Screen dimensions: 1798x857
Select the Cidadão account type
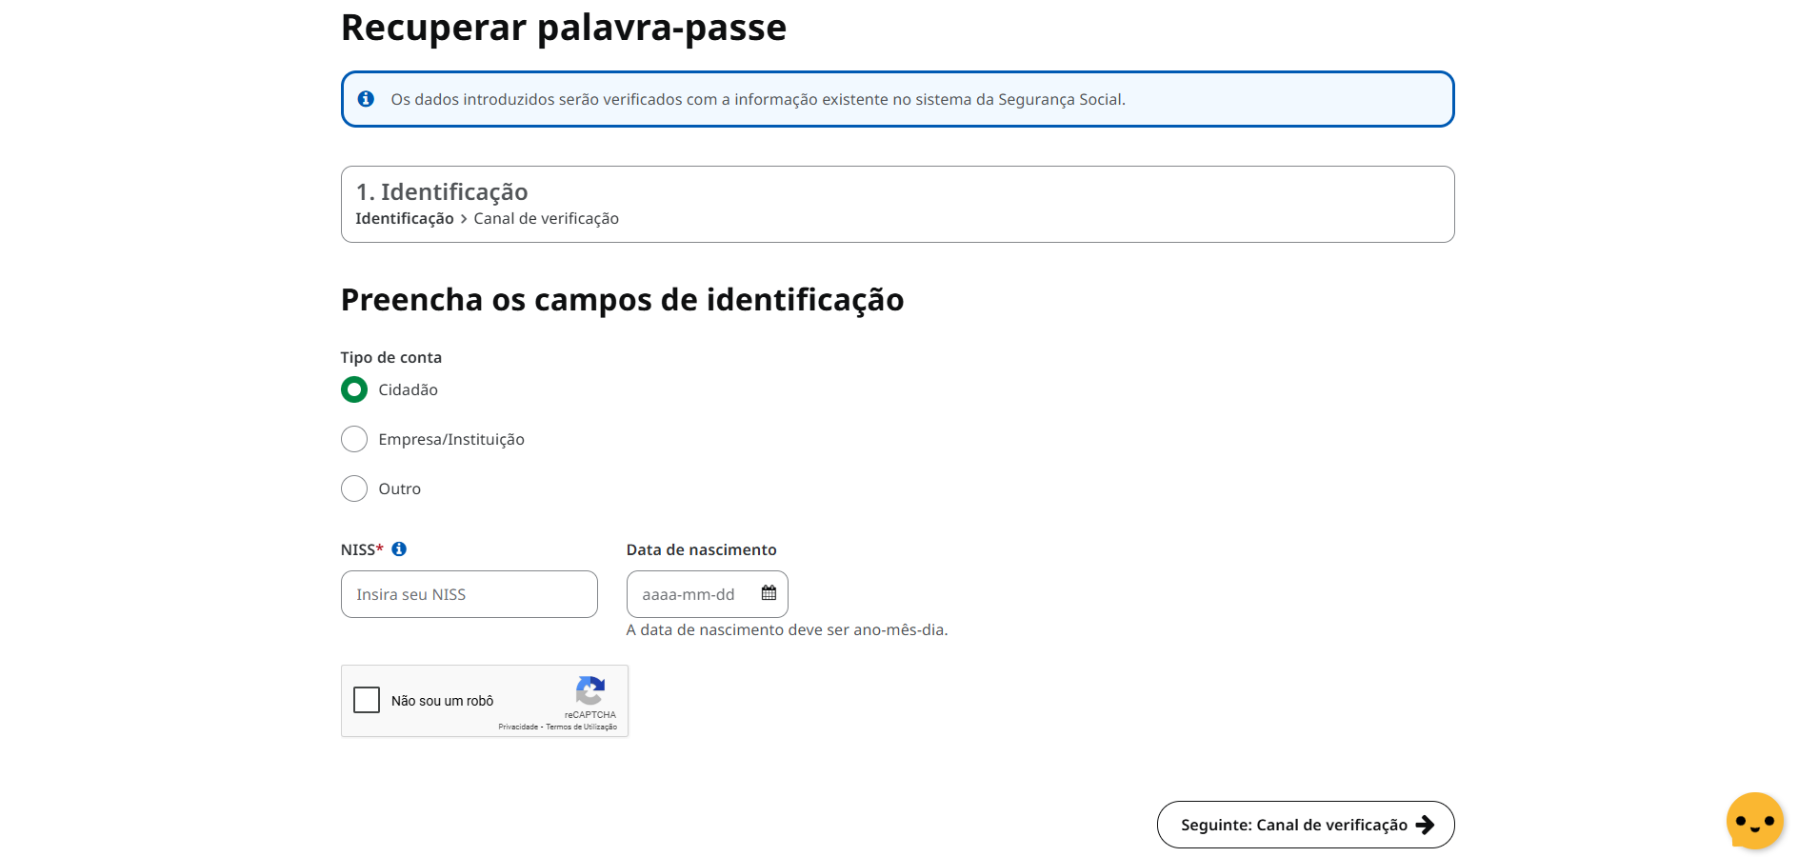(x=353, y=389)
